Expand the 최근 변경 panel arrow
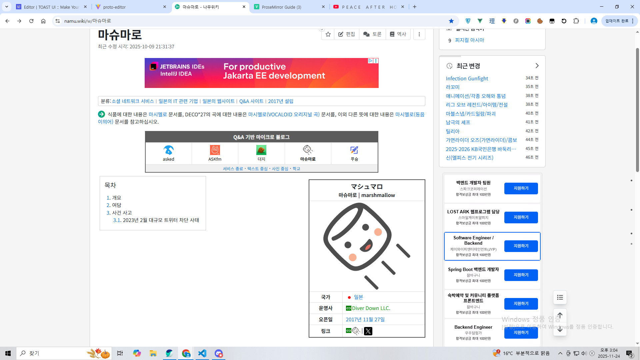This screenshot has width=640, height=360. tap(537, 66)
